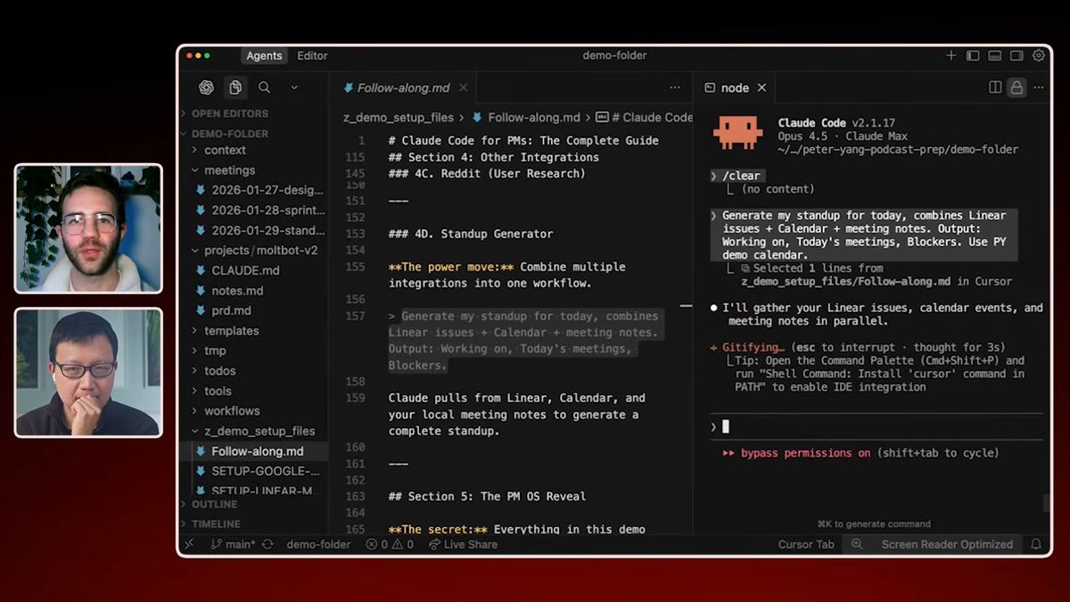Image resolution: width=1070 pixels, height=602 pixels.
Task: Open the 2026-01-28-sprint file
Action: [x=267, y=210]
